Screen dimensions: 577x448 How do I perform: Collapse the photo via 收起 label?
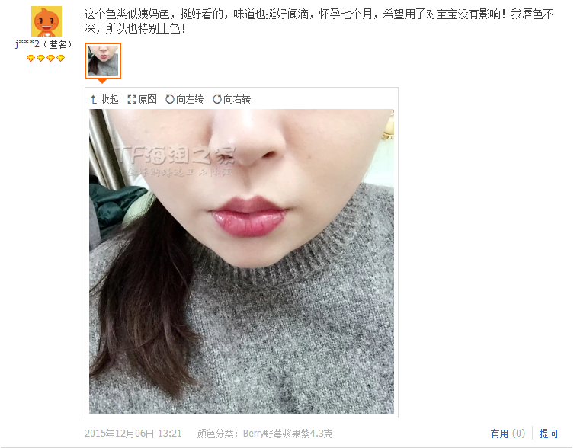[109, 99]
